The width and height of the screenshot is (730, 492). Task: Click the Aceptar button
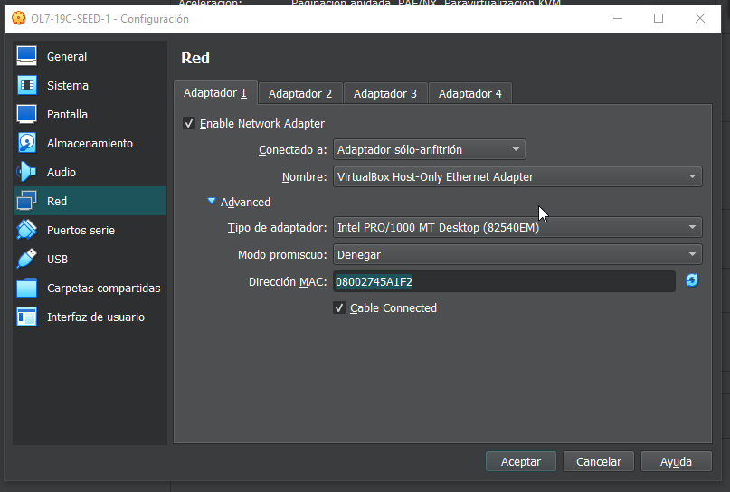[520, 461]
